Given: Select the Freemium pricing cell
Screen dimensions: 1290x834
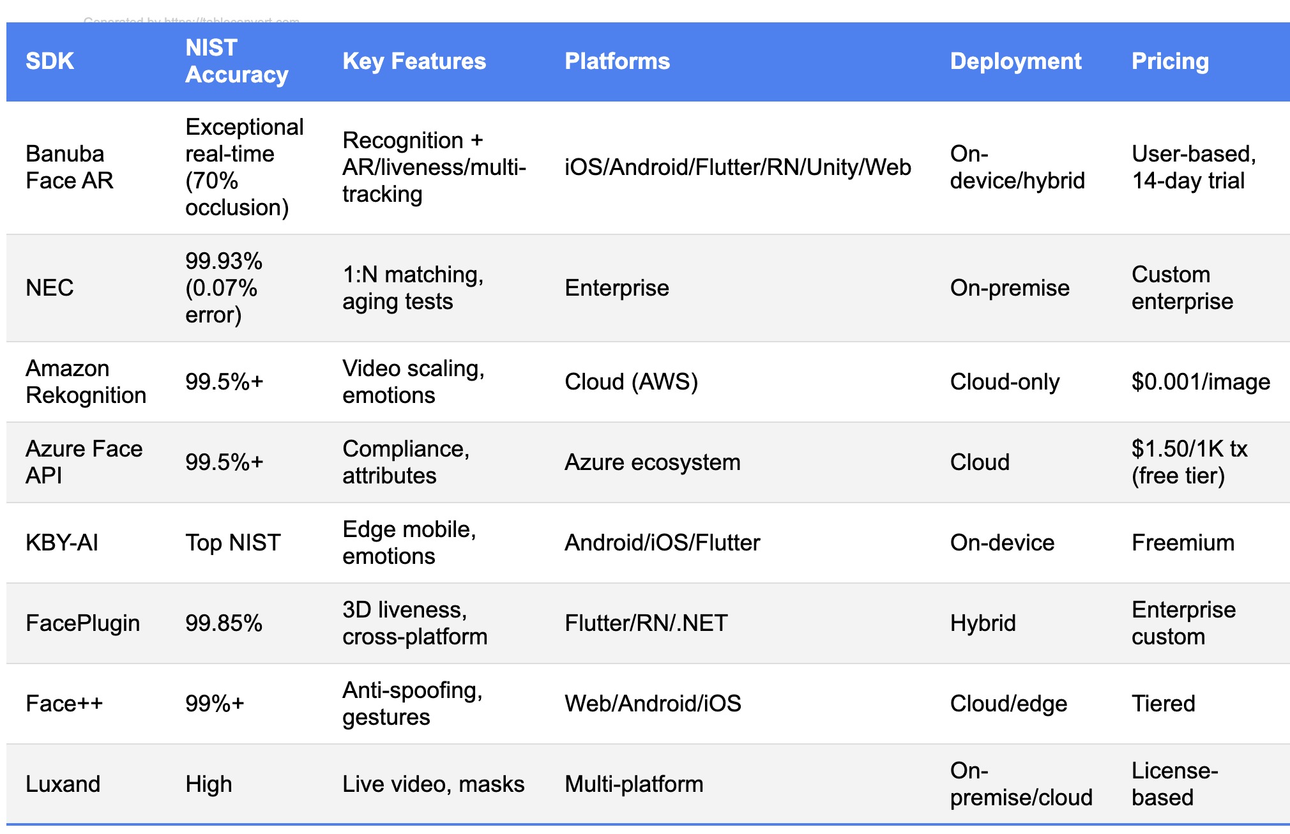Looking at the screenshot, I should point(1183,543).
